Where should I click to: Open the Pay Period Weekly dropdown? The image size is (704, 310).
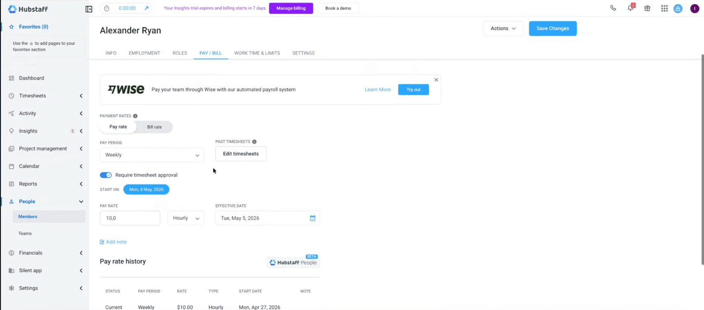point(152,155)
